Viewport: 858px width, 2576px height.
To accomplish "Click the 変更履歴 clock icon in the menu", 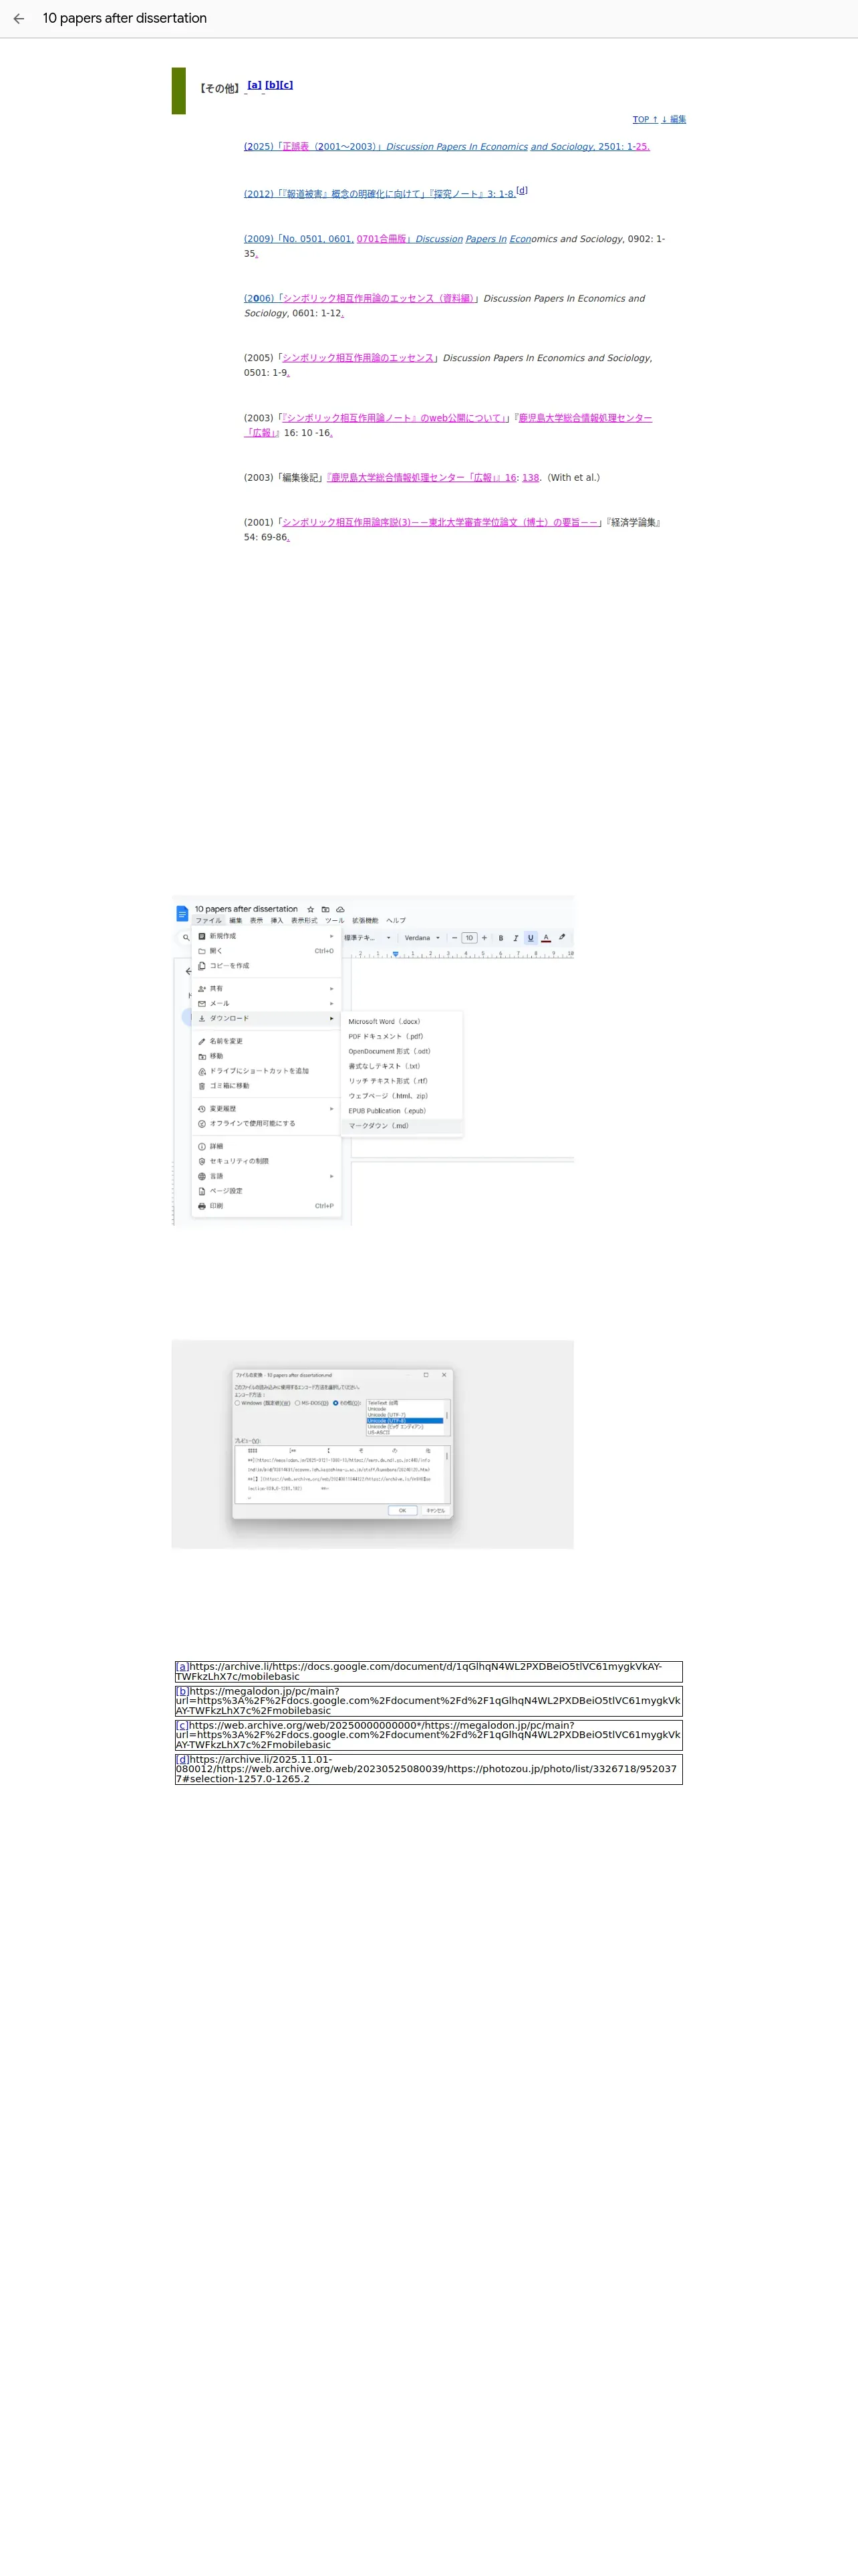I will coord(202,1109).
